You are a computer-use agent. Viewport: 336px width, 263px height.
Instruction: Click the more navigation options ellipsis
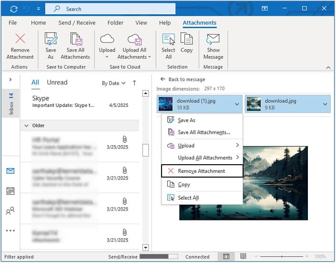(x=10, y=231)
